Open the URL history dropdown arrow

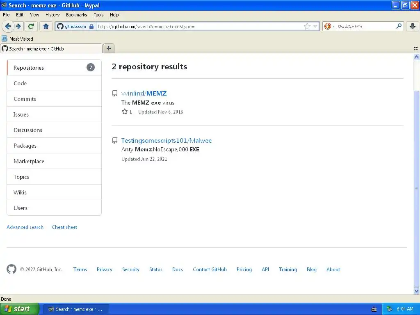315,26
